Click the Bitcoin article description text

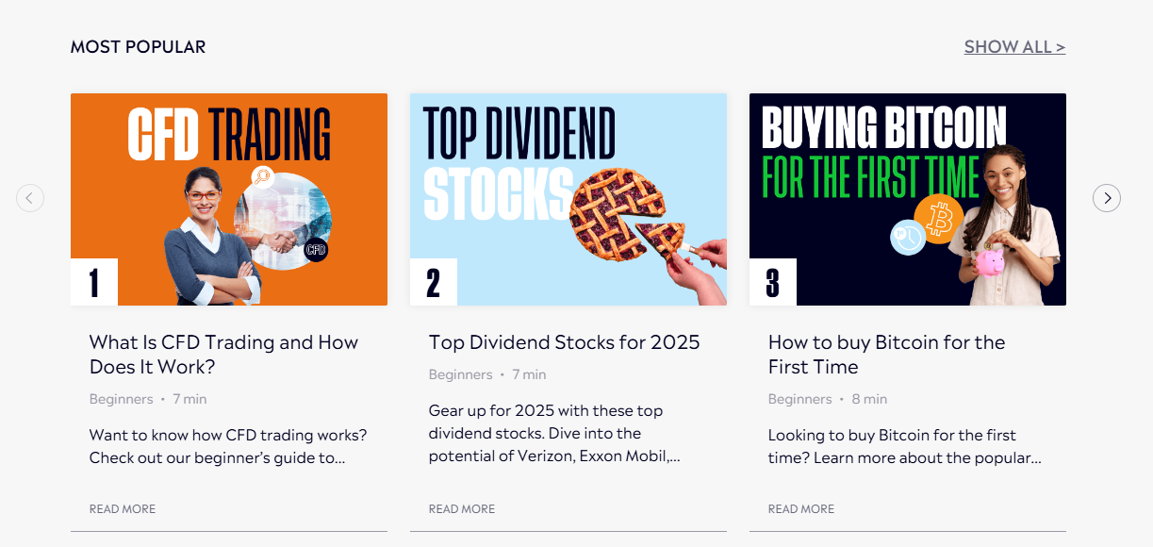point(904,447)
